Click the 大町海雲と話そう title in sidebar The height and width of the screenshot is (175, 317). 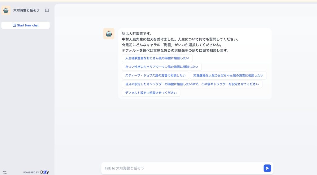[26, 10]
